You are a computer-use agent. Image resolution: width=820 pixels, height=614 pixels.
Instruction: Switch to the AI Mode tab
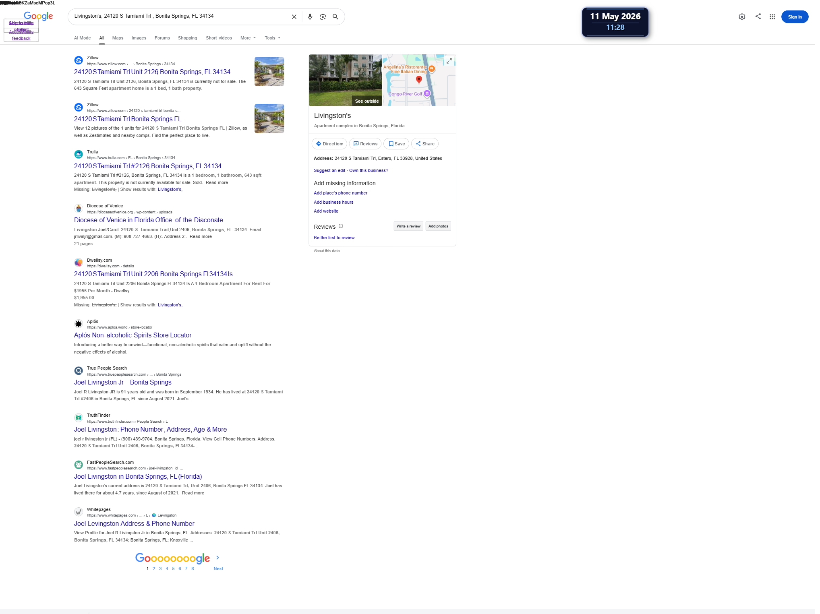point(83,38)
